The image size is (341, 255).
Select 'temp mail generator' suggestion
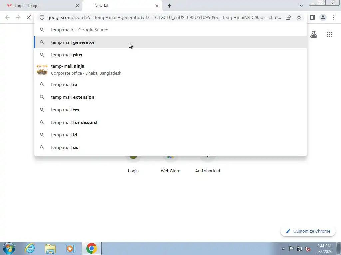point(170,42)
